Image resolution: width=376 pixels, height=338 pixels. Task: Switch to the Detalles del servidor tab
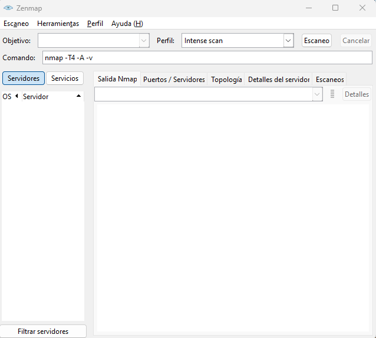(x=278, y=80)
